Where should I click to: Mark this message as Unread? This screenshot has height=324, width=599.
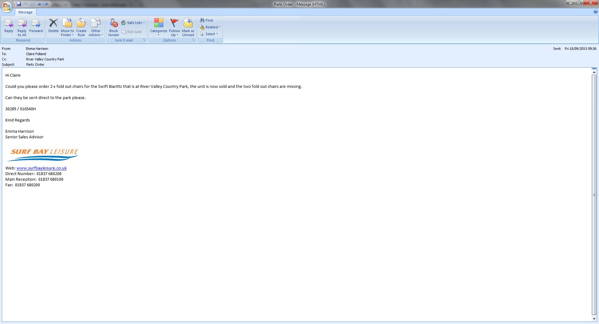188,27
